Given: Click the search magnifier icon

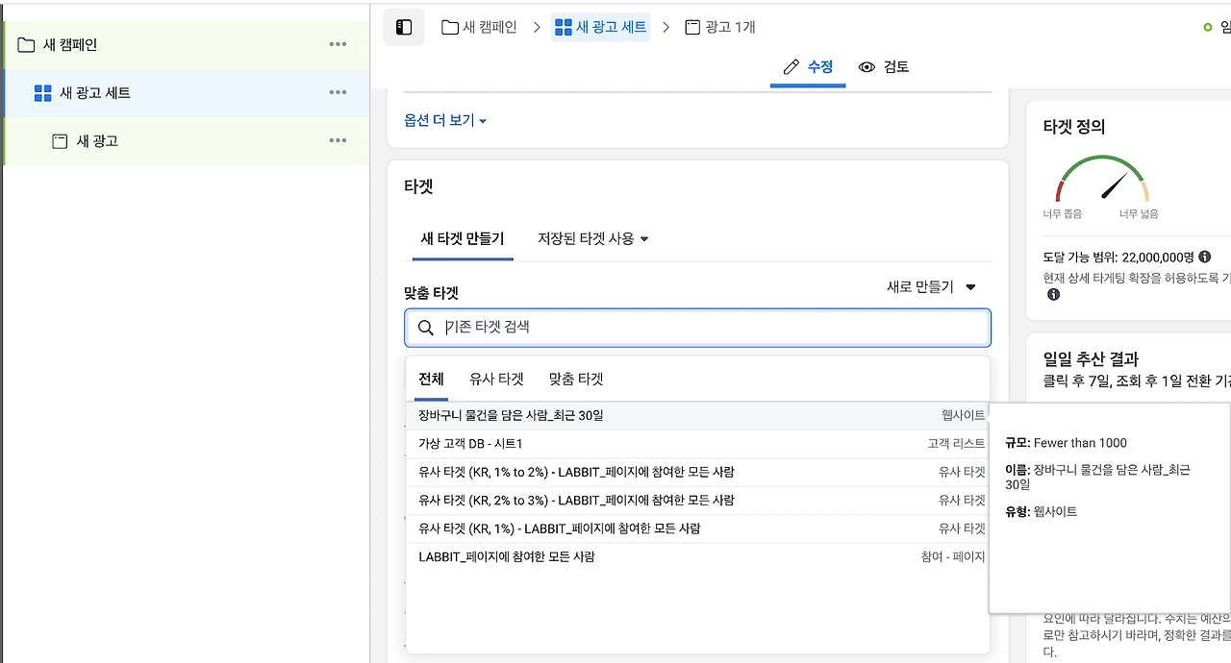Looking at the screenshot, I should (x=426, y=328).
